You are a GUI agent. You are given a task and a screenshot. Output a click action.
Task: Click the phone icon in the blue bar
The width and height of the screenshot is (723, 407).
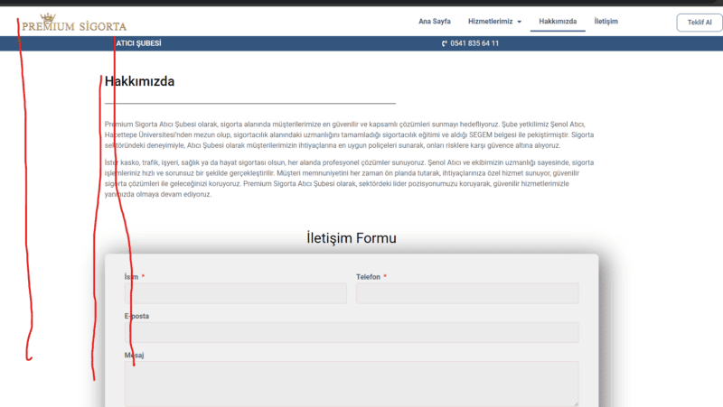coord(445,43)
